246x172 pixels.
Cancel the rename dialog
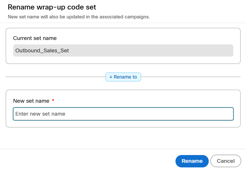226,161
